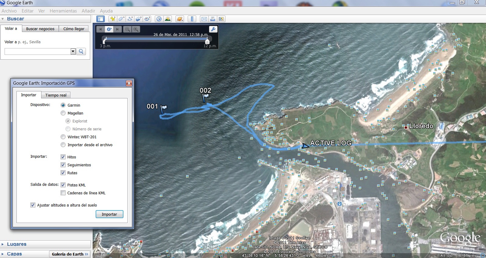This screenshot has width=486, height=258.
Task: Select waypoint 001 flag on map
Action: tap(163, 109)
